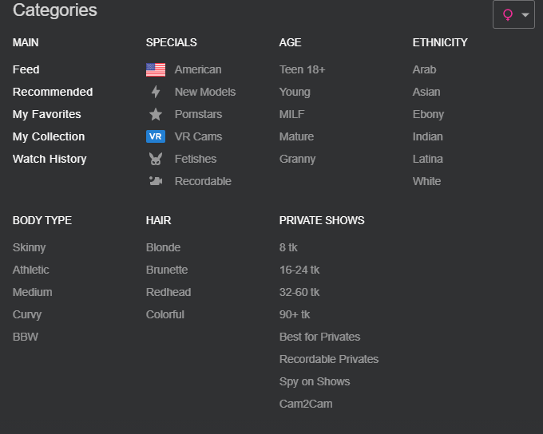Open My Favorites

pos(47,114)
